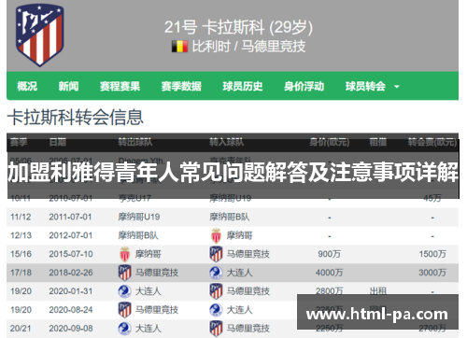
Task: Click the 1500万 transfer fee cell
Action: click(432, 254)
